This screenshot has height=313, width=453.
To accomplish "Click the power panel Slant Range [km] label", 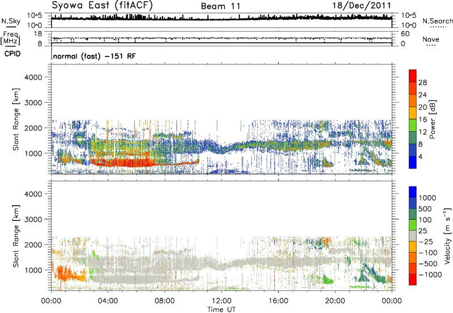I will (x=16, y=119).
